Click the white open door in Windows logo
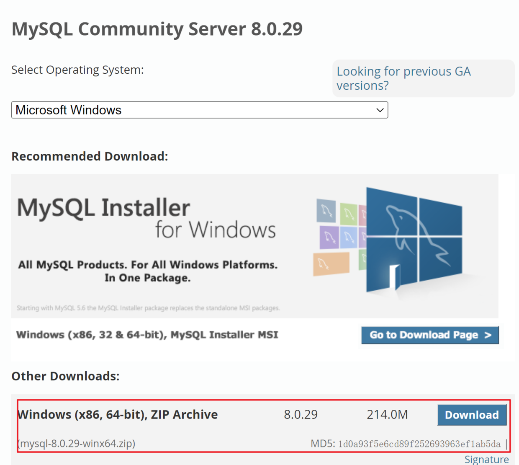 coord(394,276)
